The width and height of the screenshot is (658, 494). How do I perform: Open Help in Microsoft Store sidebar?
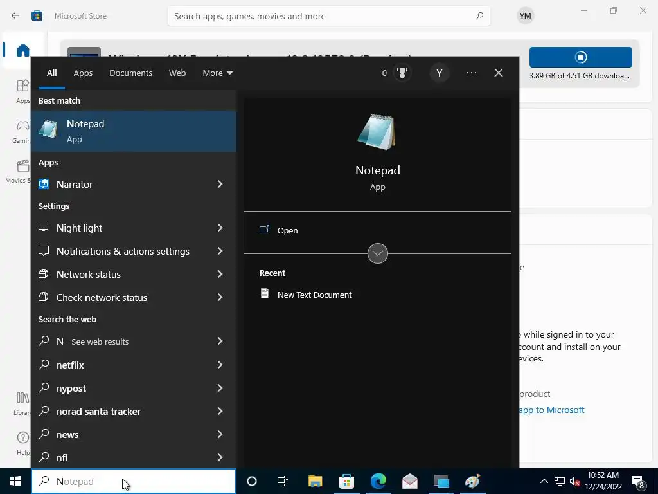coord(22,443)
